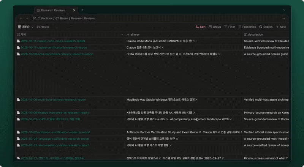Click file icon of multi-host-harness row
Screen dimensions: 304x167
pos(18,100)
